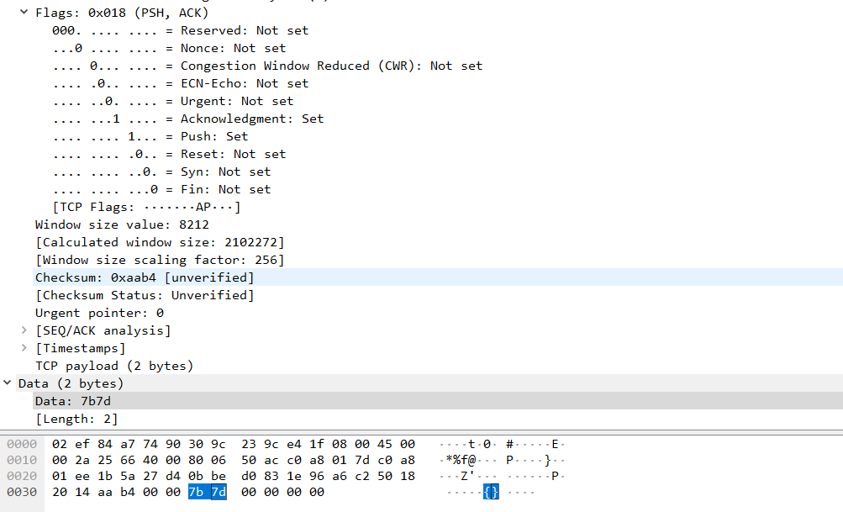Select the [Timestamps] row text
843x512 pixels.
pos(81,349)
